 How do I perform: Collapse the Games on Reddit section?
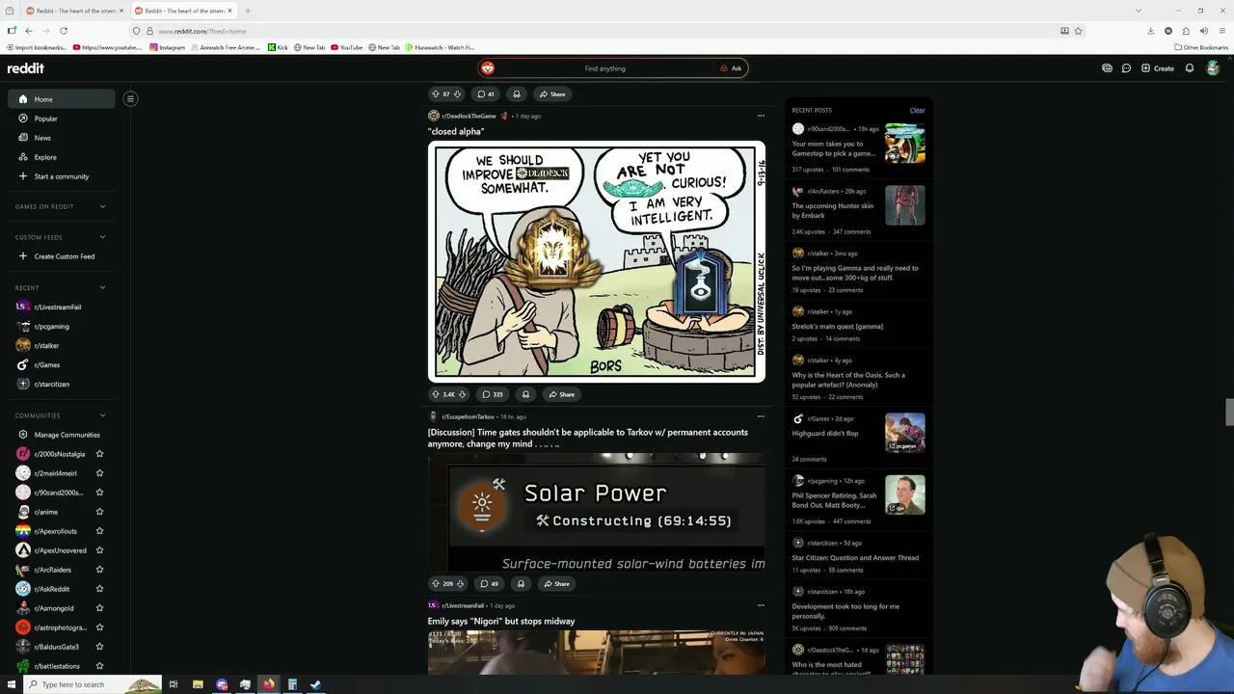tap(102, 206)
